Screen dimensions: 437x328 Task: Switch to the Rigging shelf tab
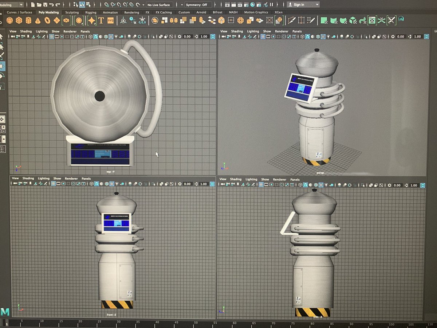[x=91, y=12]
